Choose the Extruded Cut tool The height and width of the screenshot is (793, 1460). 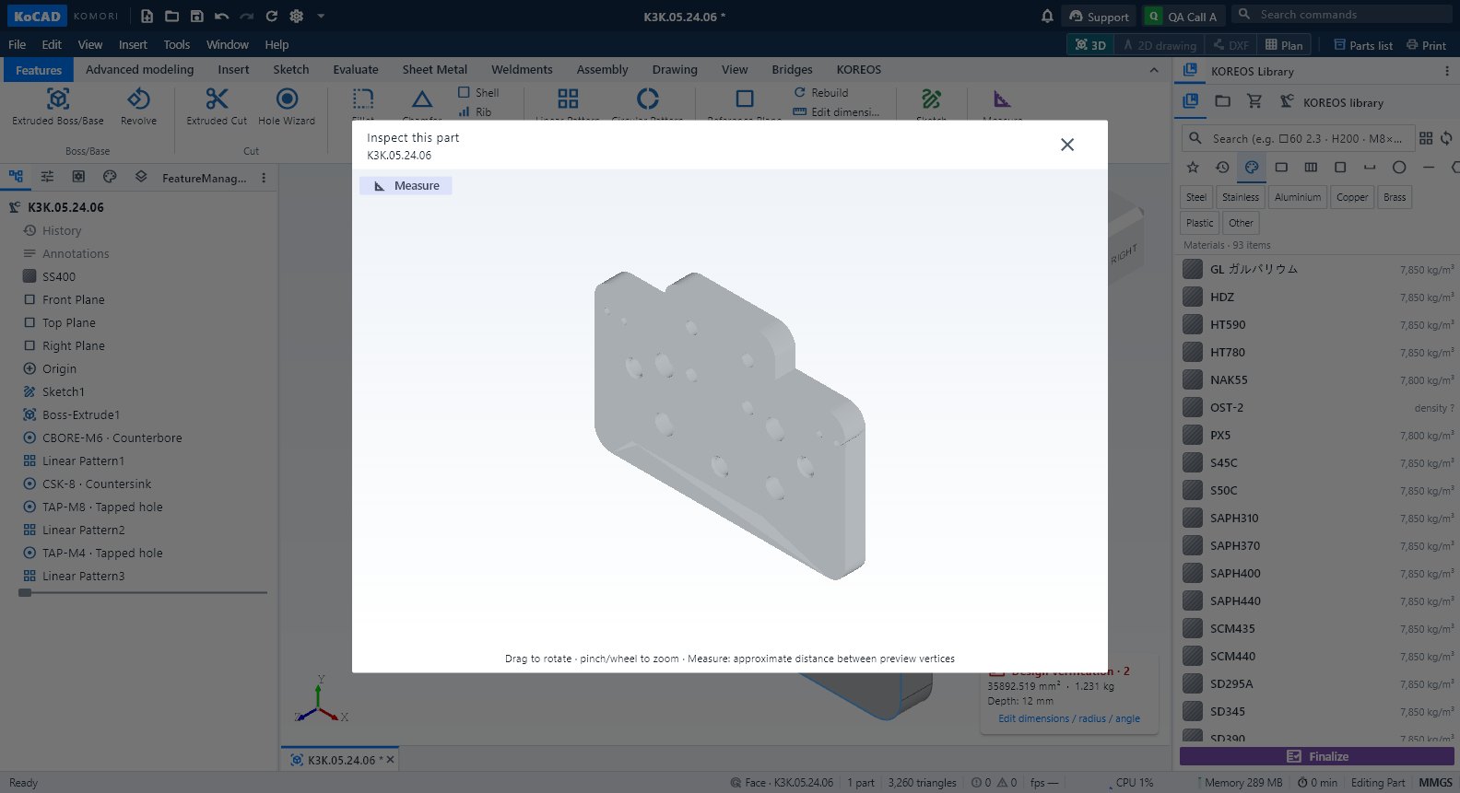tap(217, 107)
